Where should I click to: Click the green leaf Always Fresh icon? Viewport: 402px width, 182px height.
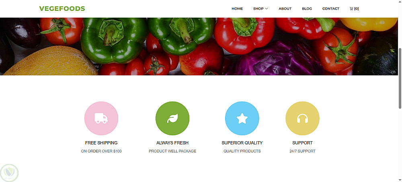(x=172, y=118)
